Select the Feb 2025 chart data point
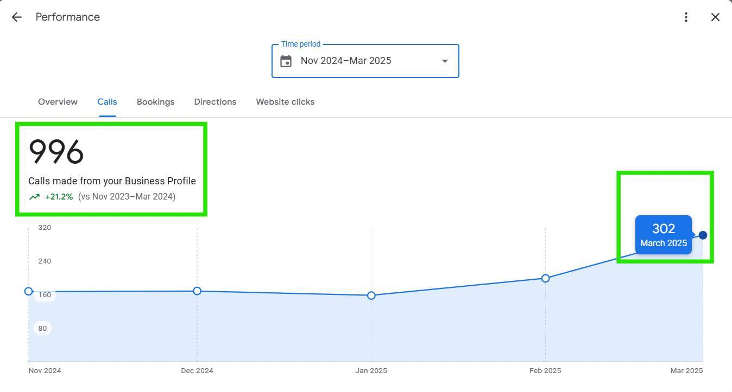Image resolution: width=732 pixels, height=392 pixels. pos(545,278)
